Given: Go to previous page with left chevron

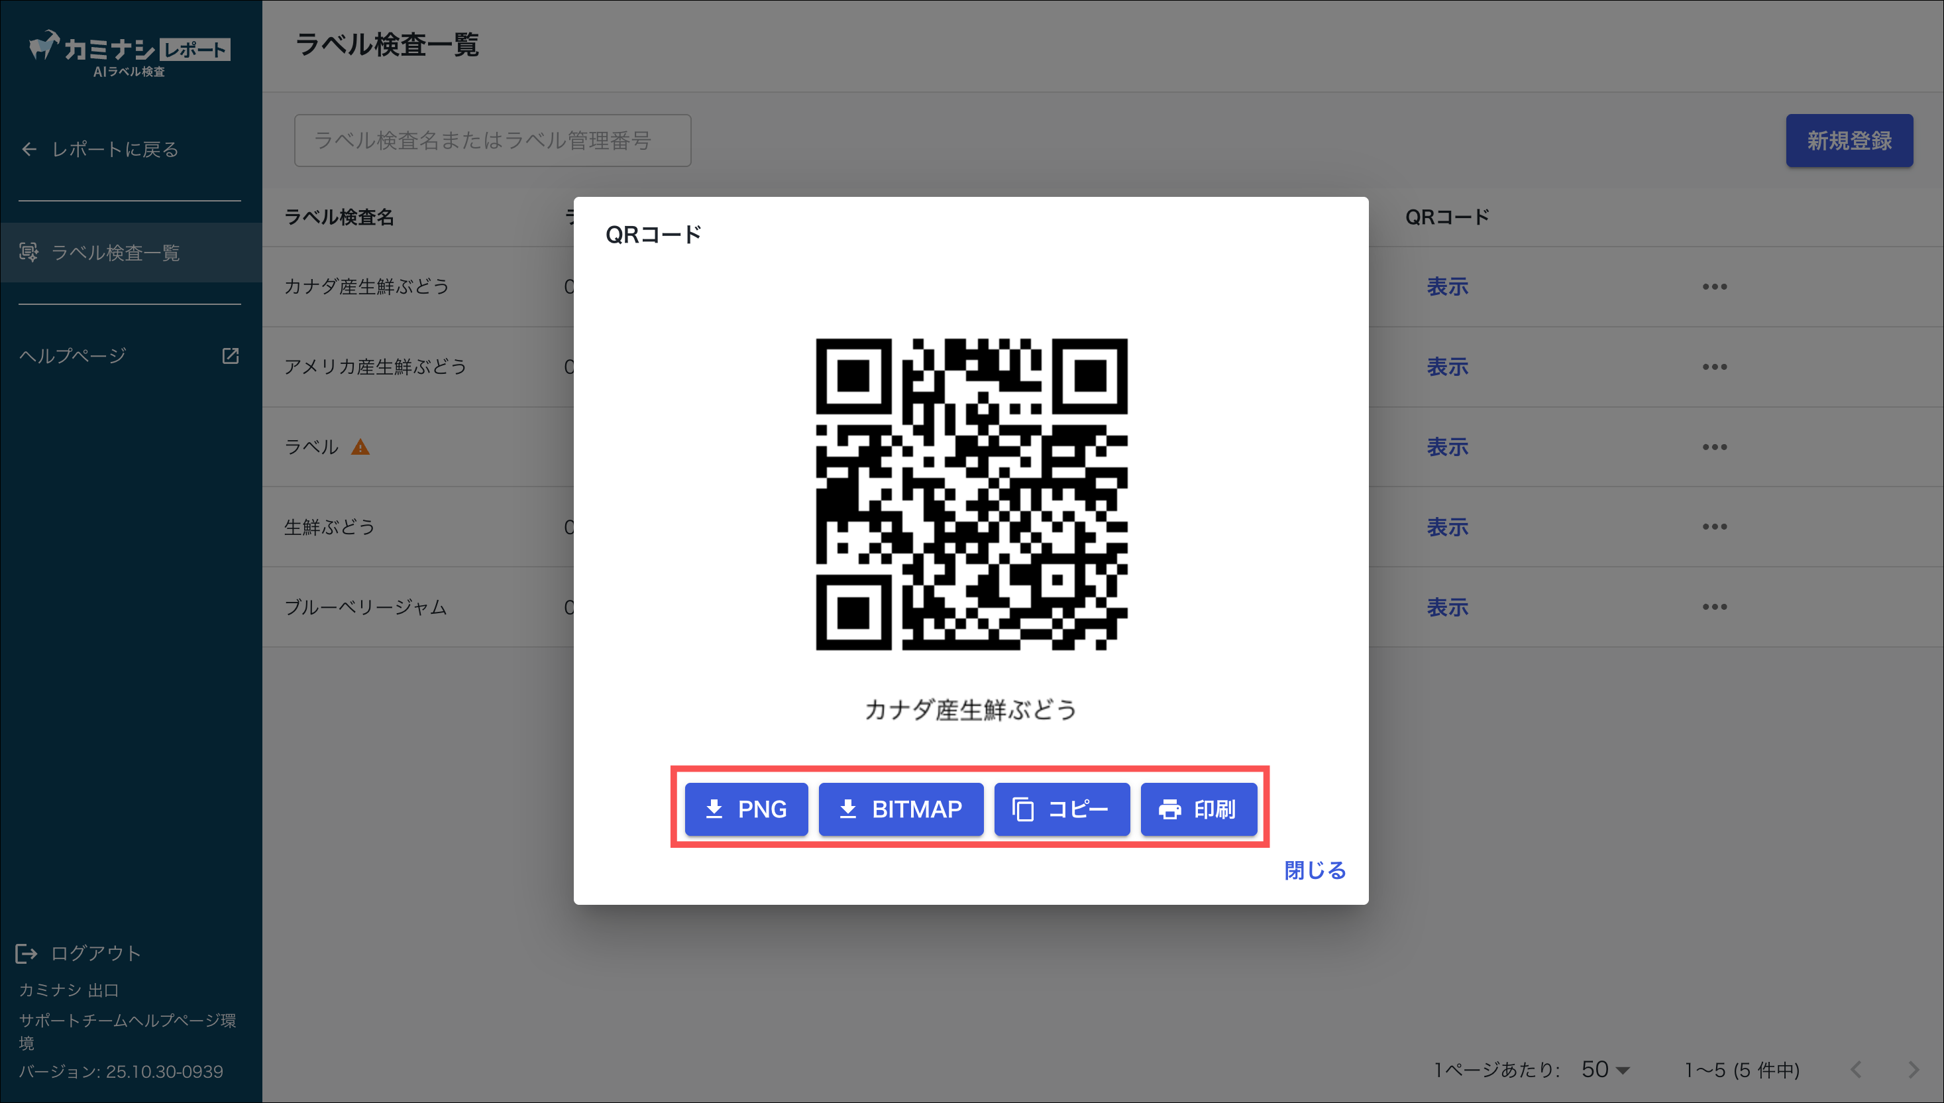Looking at the screenshot, I should [1855, 1070].
